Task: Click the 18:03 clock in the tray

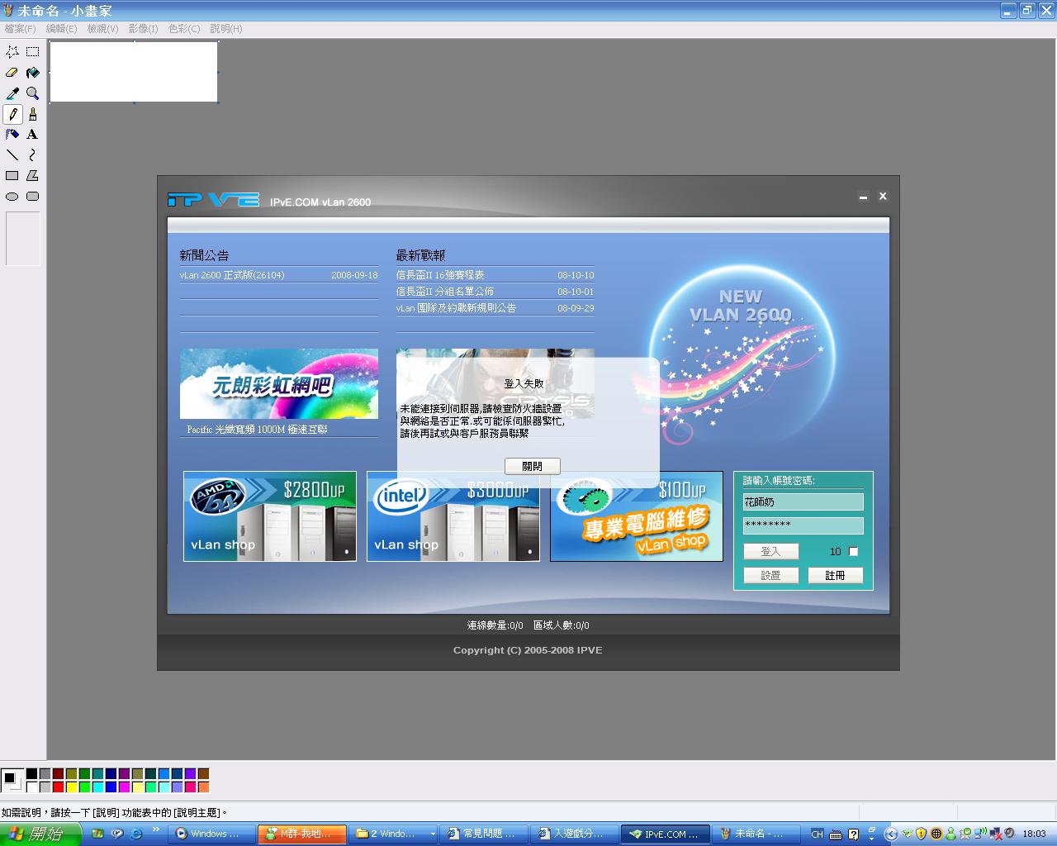Action: coord(1034,834)
